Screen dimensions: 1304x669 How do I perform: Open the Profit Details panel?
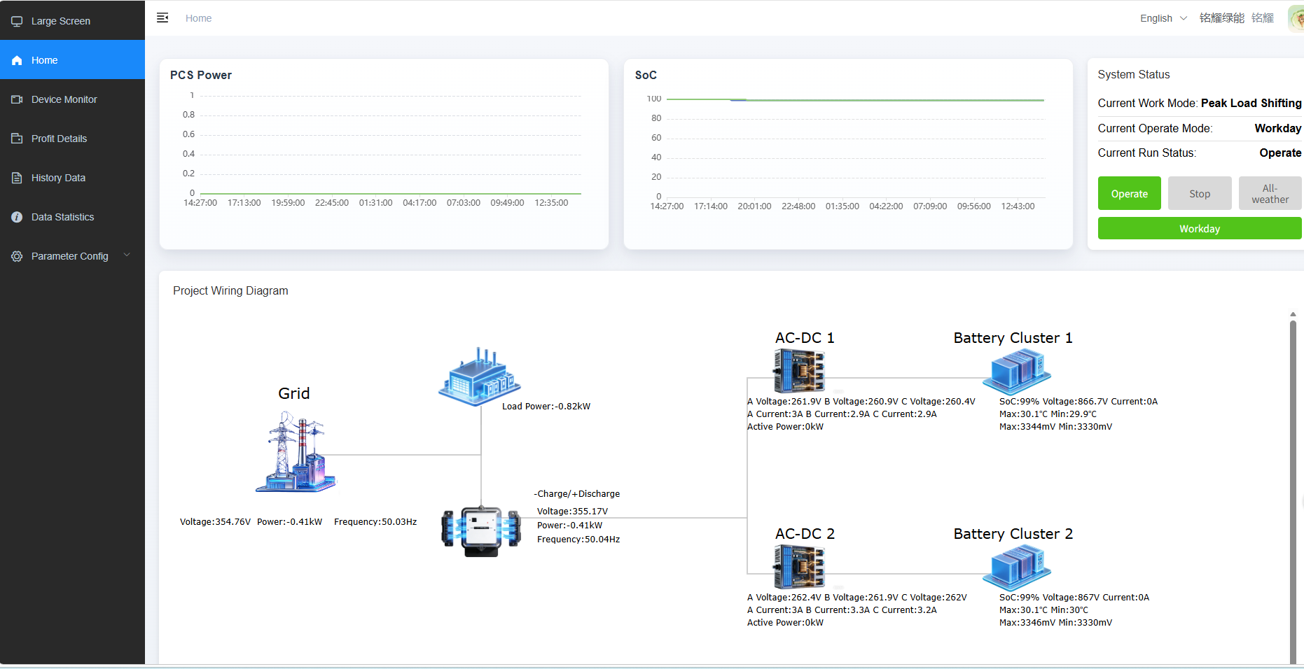(59, 138)
